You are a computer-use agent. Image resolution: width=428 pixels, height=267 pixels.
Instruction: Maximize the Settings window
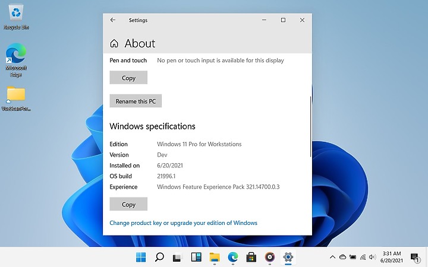coord(284,20)
